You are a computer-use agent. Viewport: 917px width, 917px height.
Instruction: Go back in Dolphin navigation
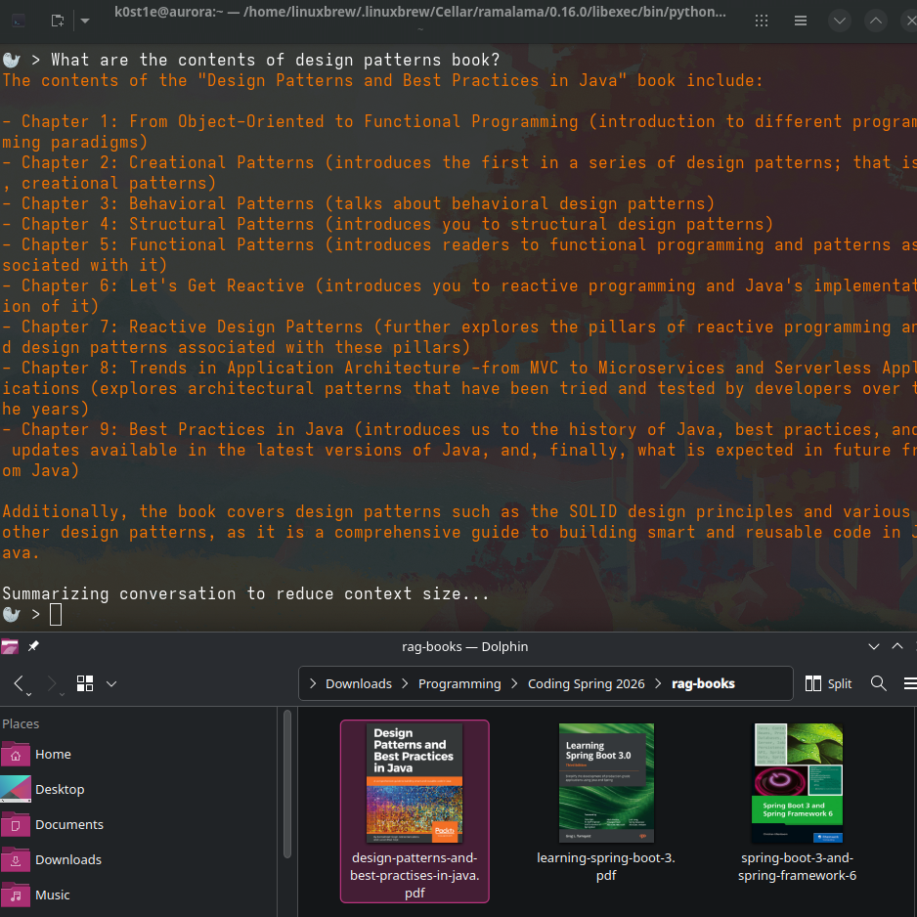pyautogui.click(x=20, y=683)
